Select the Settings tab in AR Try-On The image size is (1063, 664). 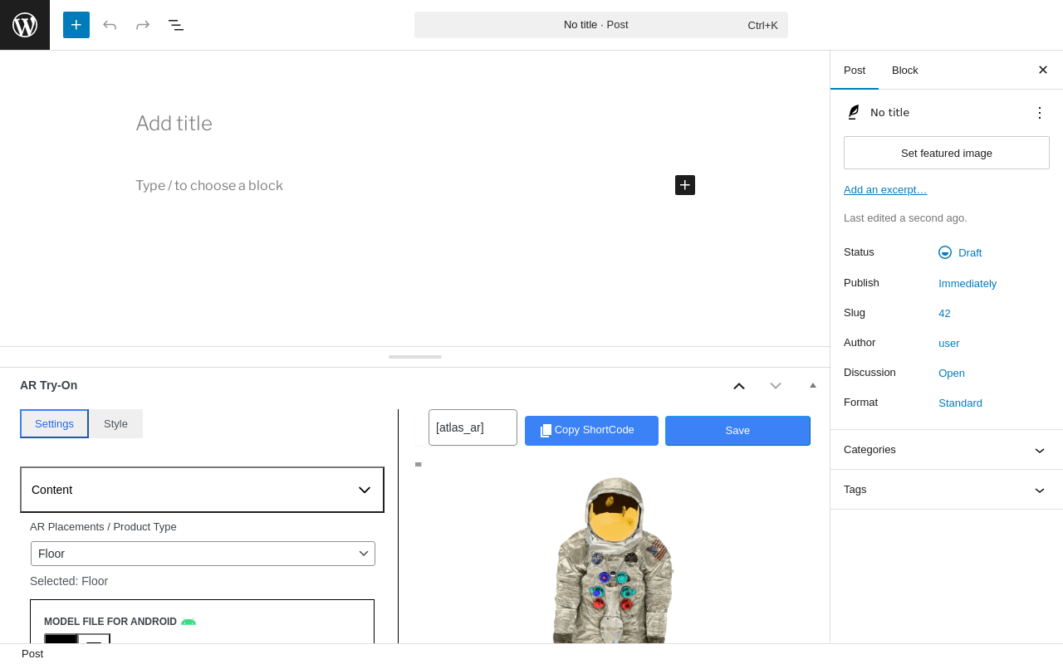click(x=54, y=423)
